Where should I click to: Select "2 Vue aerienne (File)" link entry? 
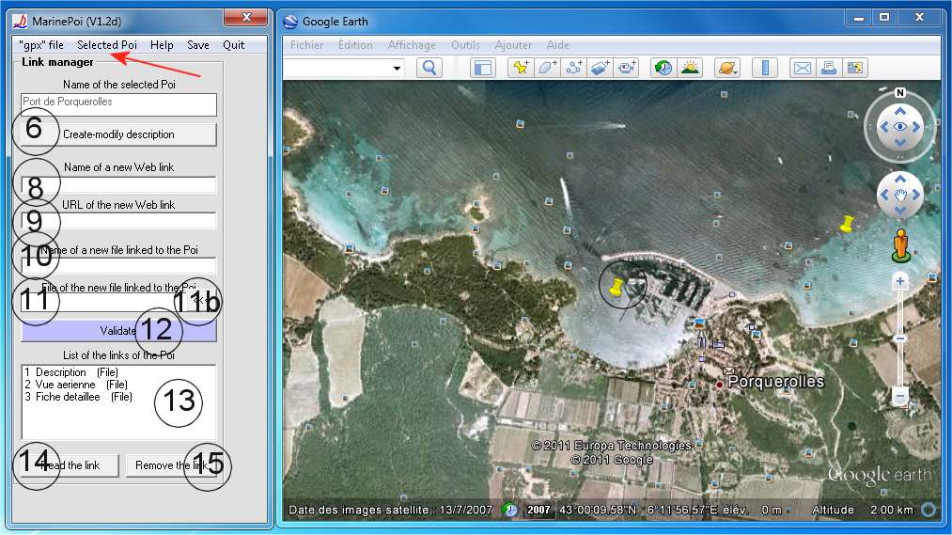point(76,385)
